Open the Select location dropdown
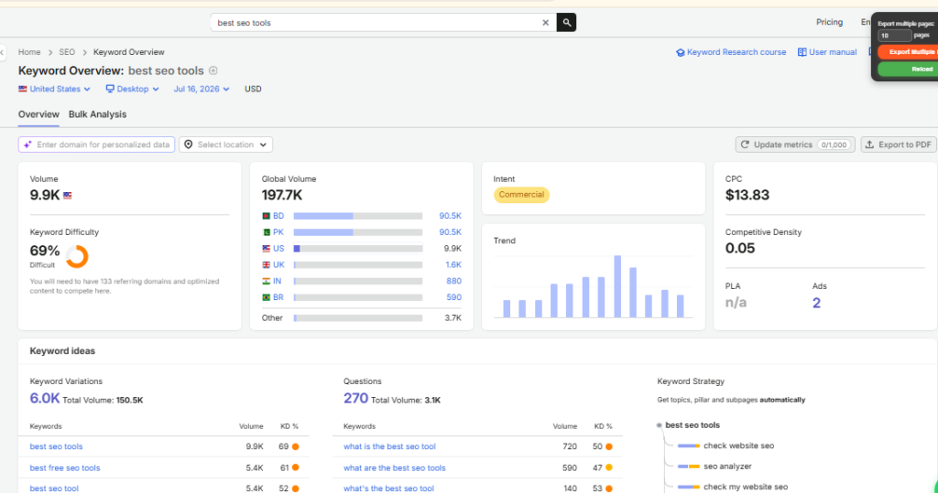The image size is (938, 493). tap(226, 145)
